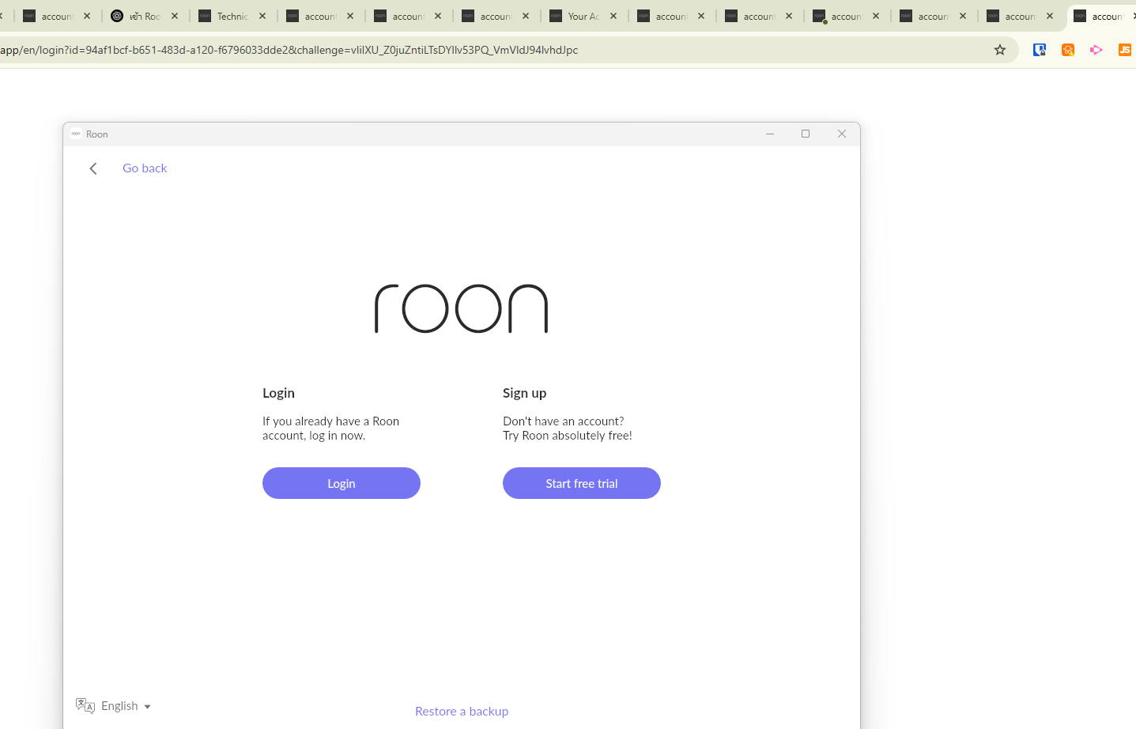Click the pink arrow extension icon
Screen dimensions: 1136x729
(1096, 50)
